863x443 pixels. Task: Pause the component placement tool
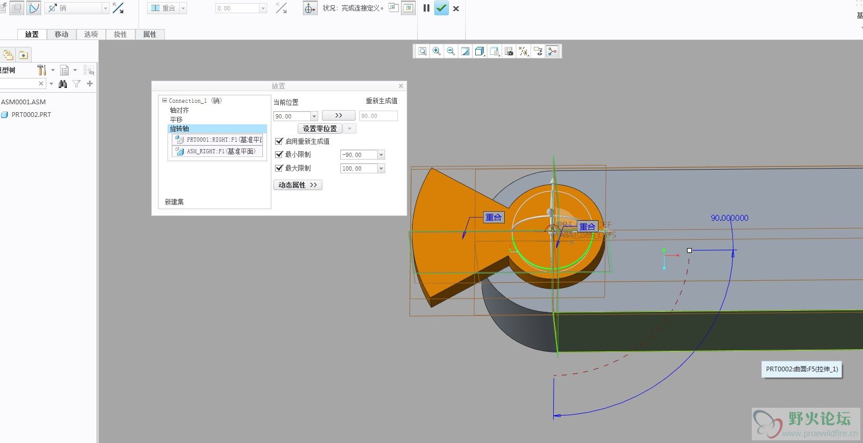pos(426,8)
